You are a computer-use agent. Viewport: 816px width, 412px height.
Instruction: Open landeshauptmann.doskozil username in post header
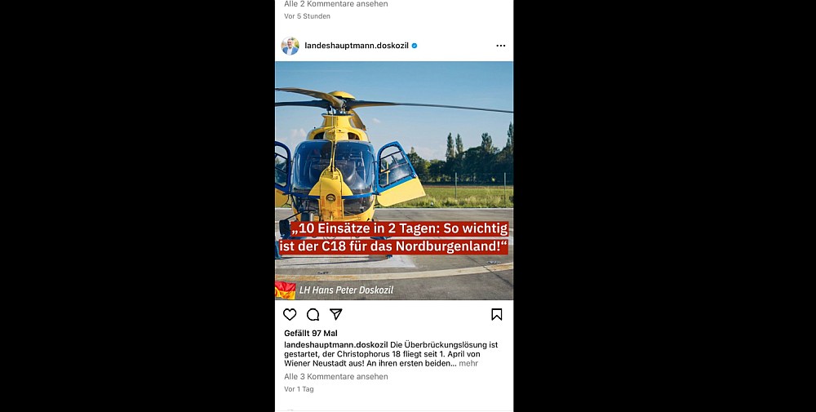click(357, 46)
